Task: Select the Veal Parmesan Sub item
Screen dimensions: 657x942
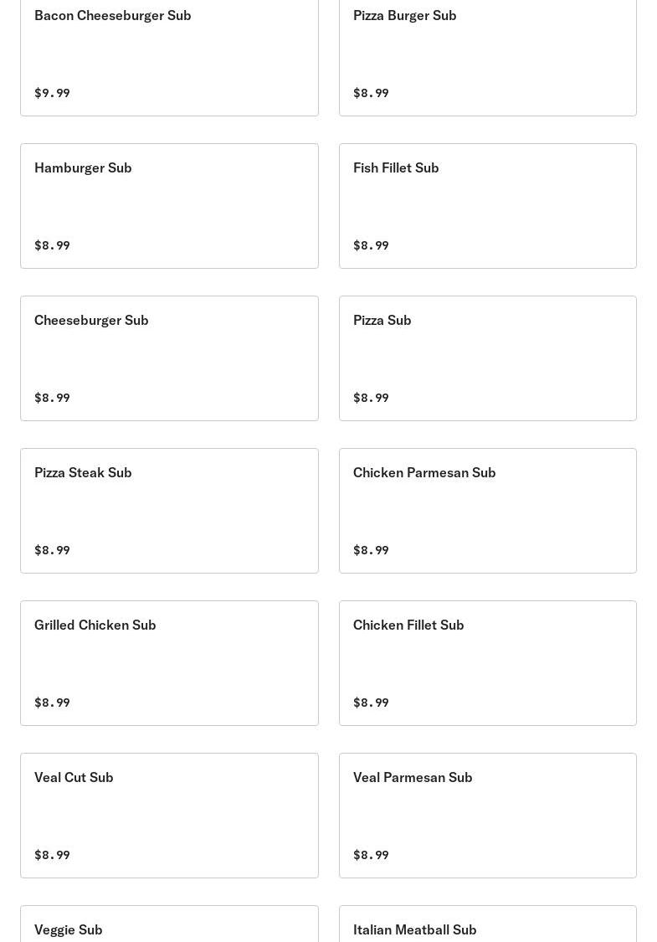Action: [x=487, y=816]
